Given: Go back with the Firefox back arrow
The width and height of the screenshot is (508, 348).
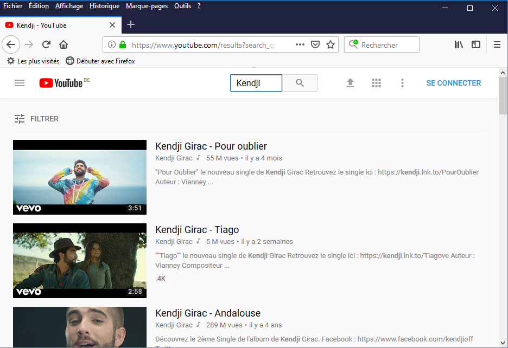Looking at the screenshot, I should 11,44.
